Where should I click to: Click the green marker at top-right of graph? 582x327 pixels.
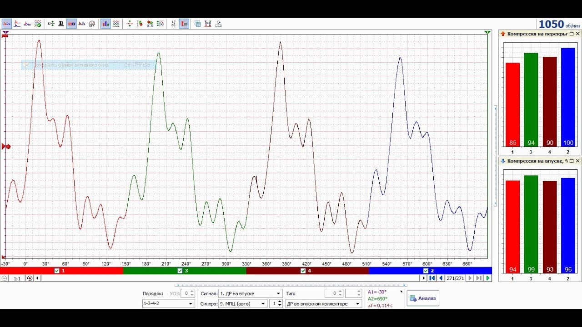(487, 33)
